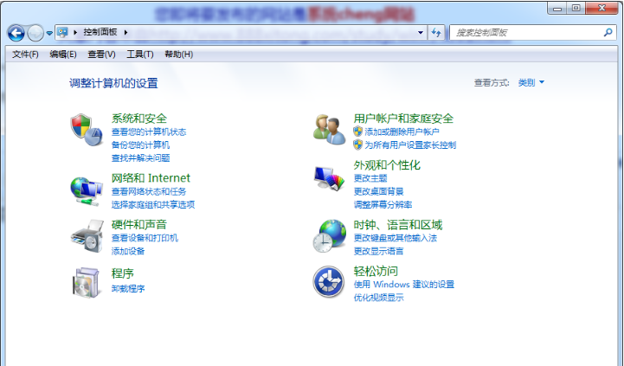Click the refresh address button
The image size is (624, 366).
point(436,32)
